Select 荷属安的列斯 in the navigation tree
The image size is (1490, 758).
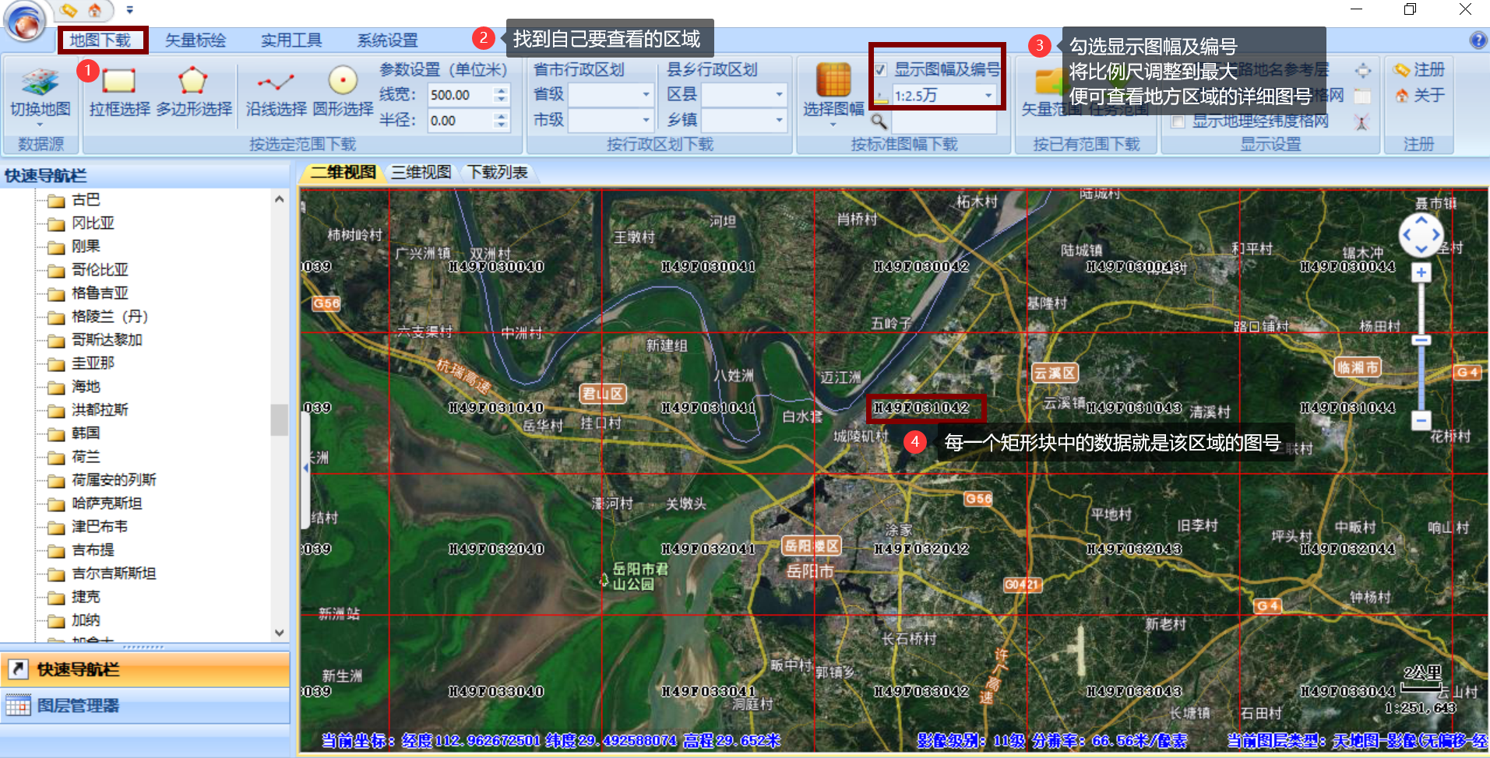114,480
